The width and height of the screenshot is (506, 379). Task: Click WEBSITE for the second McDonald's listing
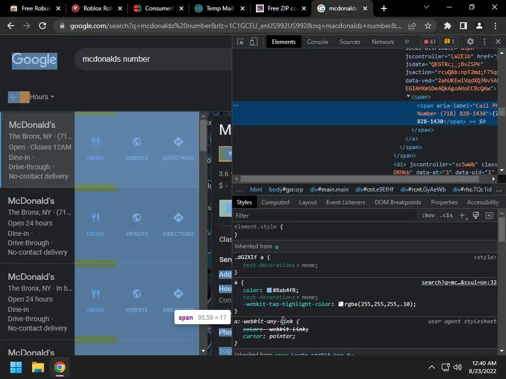(137, 225)
